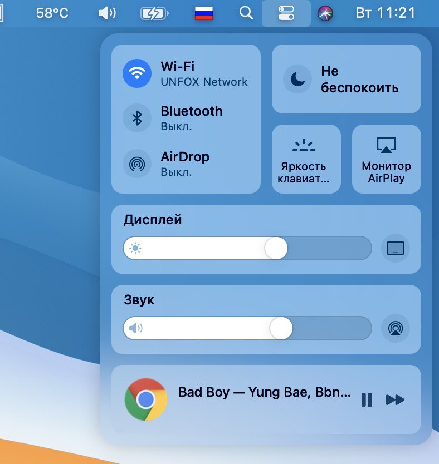439x464 pixels.
Task: Expand Bluetooth options via its label
Action: (x=192, y=111)
